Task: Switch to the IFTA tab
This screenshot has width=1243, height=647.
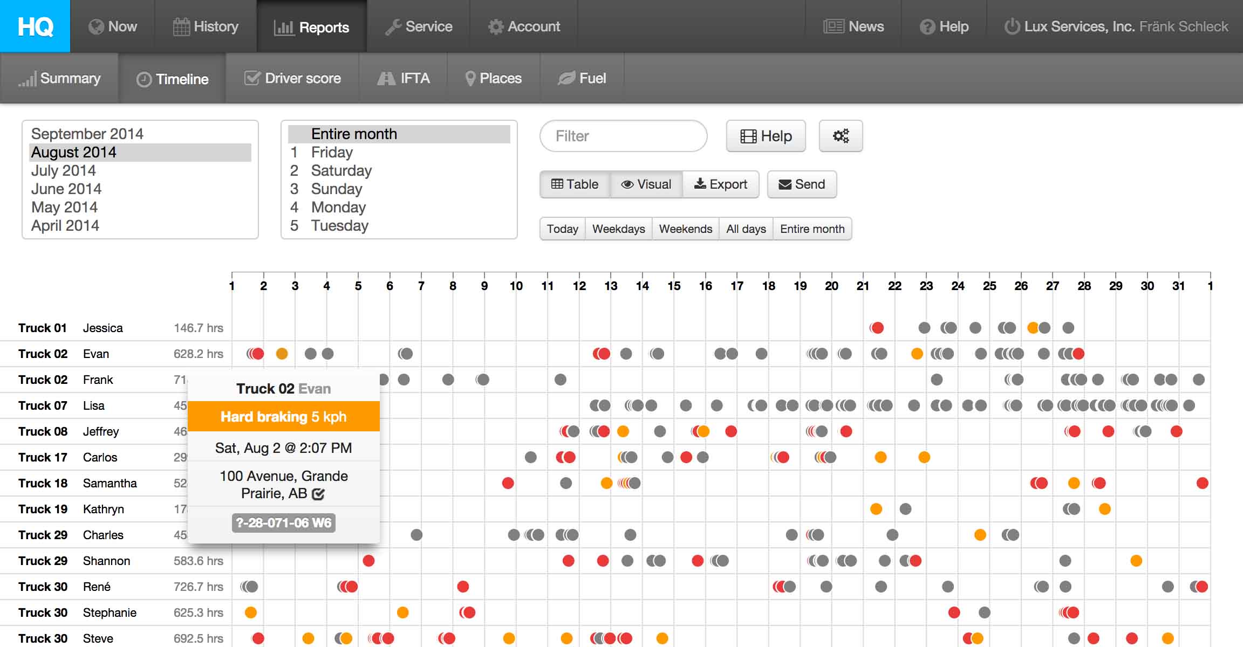Action: [404, 78]
